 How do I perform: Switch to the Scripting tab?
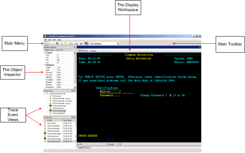(x=93, y=51)
